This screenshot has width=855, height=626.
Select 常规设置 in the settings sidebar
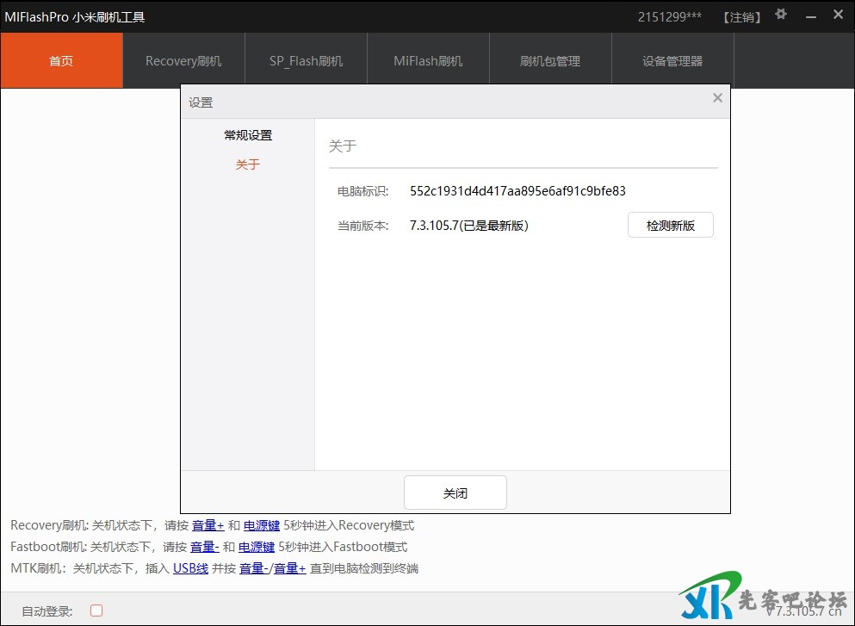(248, 135)
